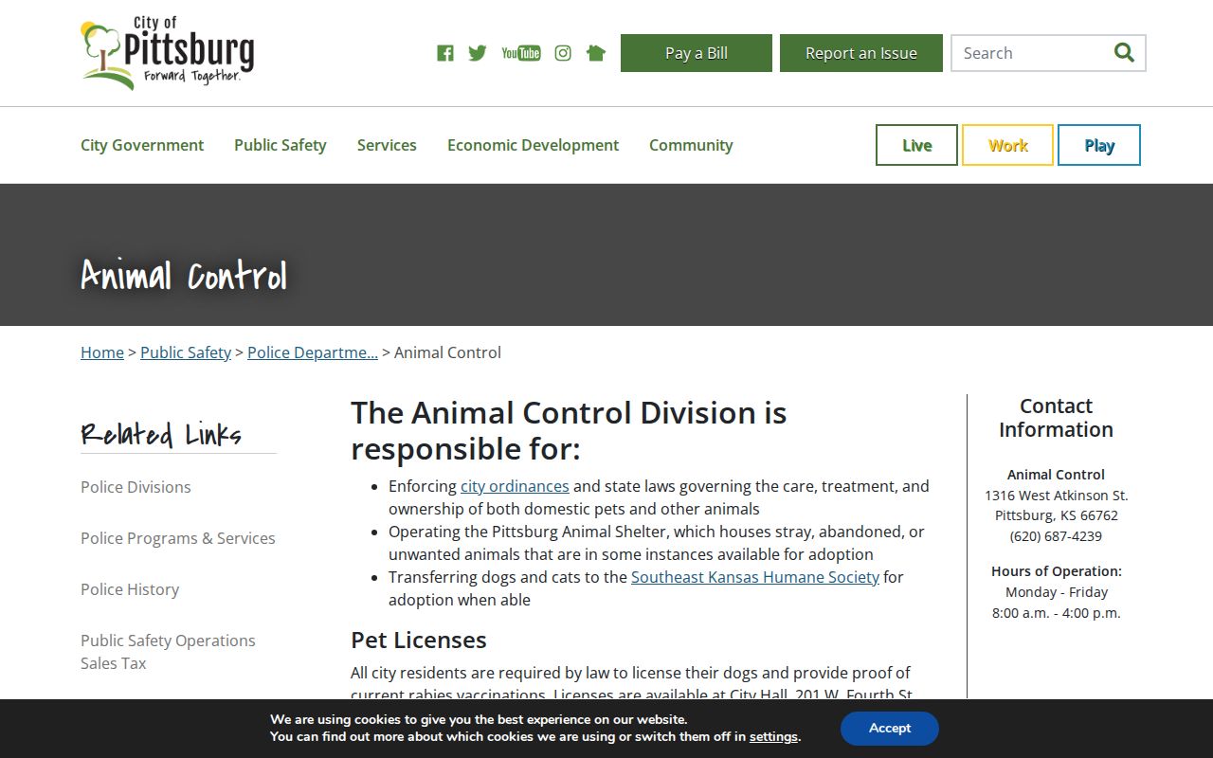This screenshot has width=1213, height=758.
Task: Accept the cookies notice
Action: pyautogui.click(x=890, y=729)
